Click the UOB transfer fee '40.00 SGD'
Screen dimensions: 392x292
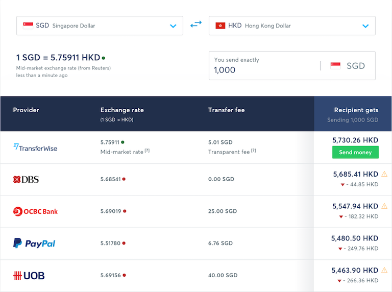pyautogui.click(x=223, y=275)
